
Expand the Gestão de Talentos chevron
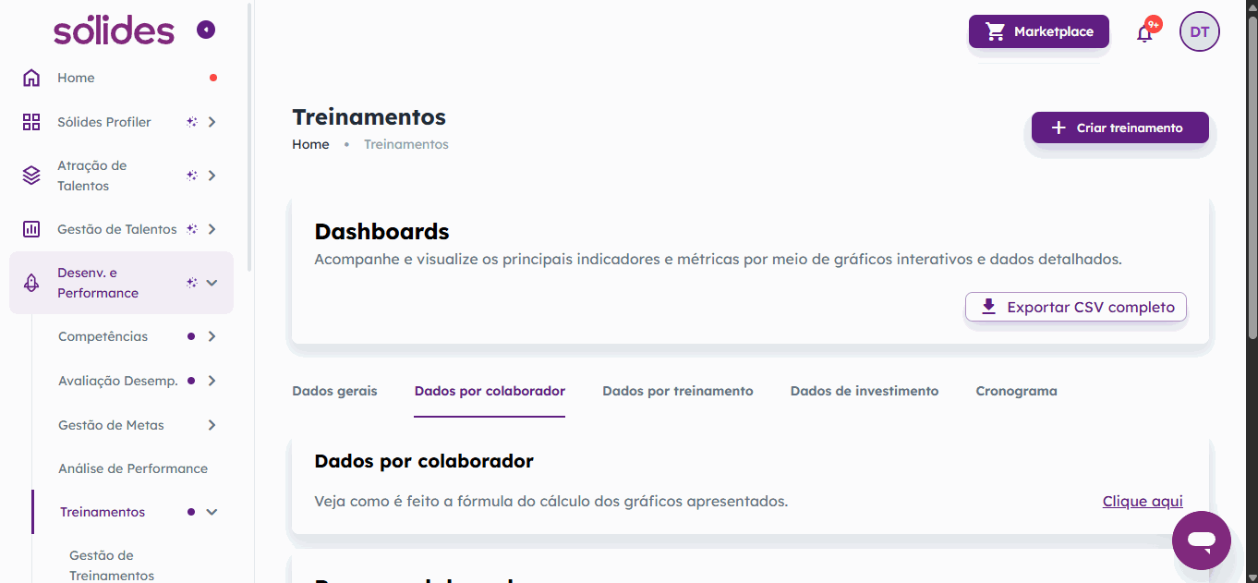pyautogui.click(x=212, y=229)
